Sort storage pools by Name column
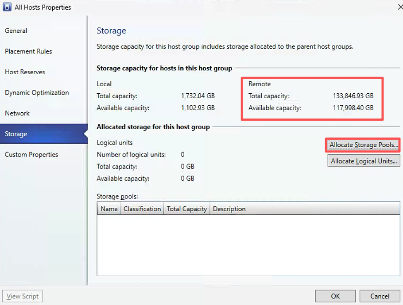The height and width of the screenshot is (305, 403). point(109,209)
